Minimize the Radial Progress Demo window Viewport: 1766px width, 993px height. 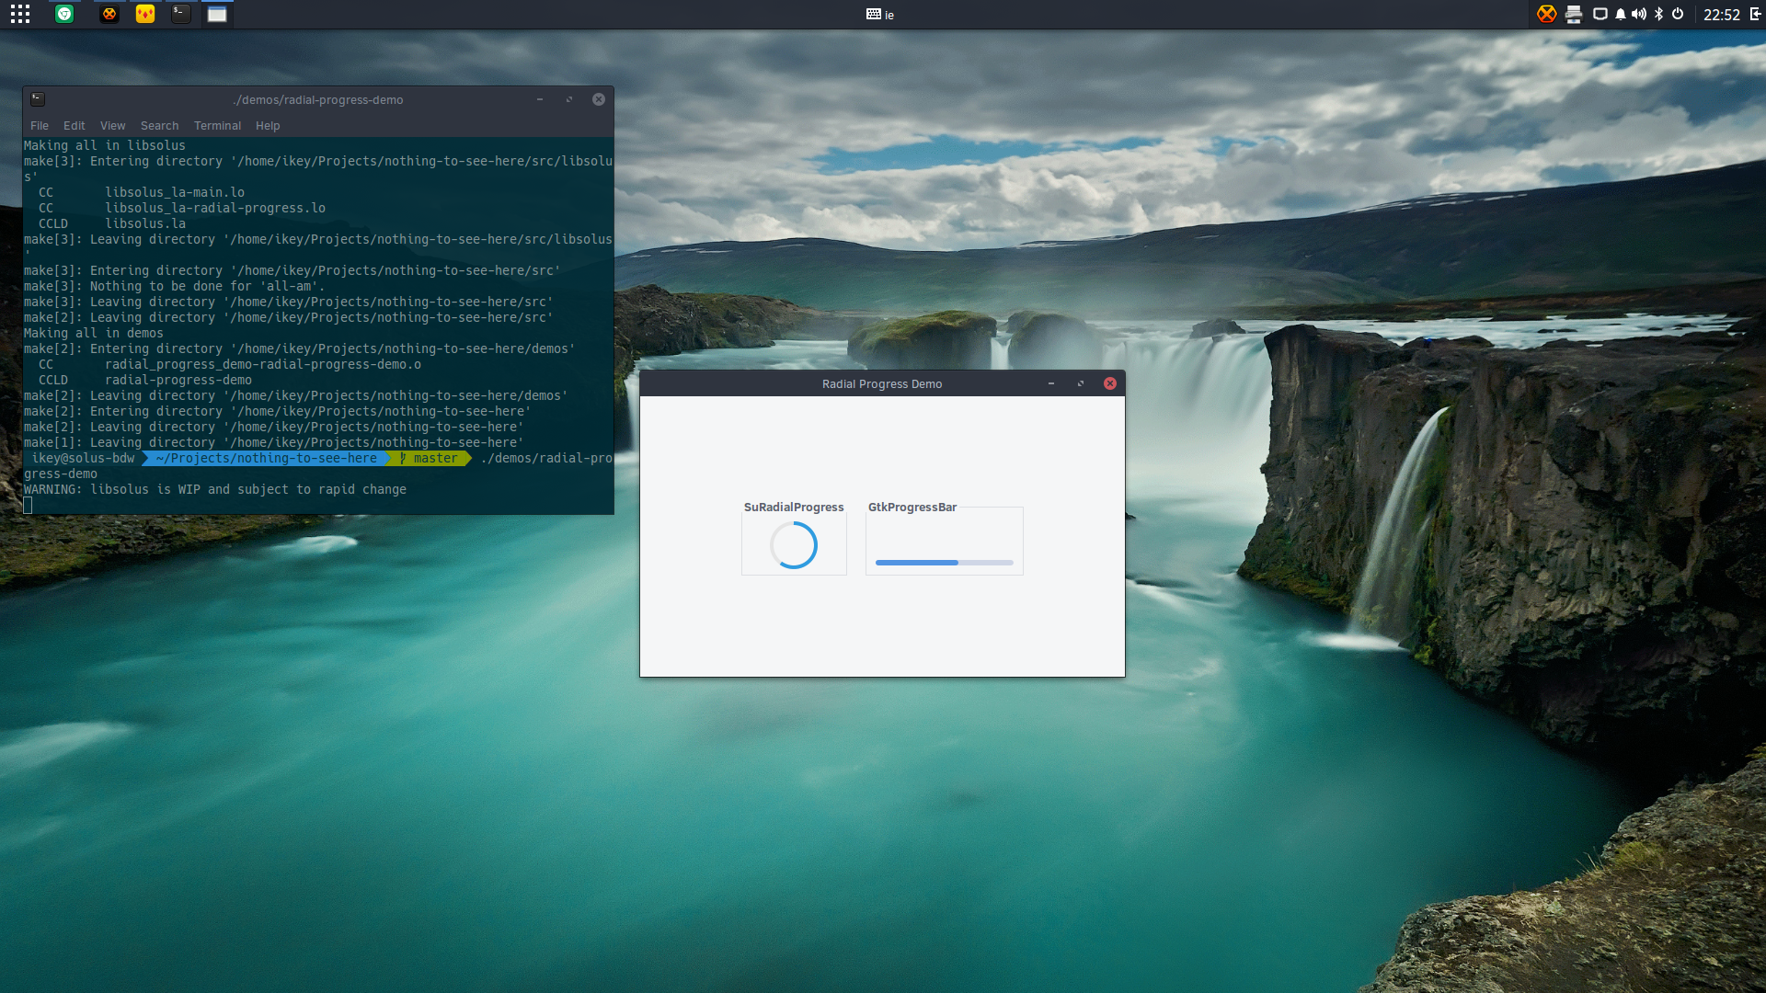click(1051, 383)
